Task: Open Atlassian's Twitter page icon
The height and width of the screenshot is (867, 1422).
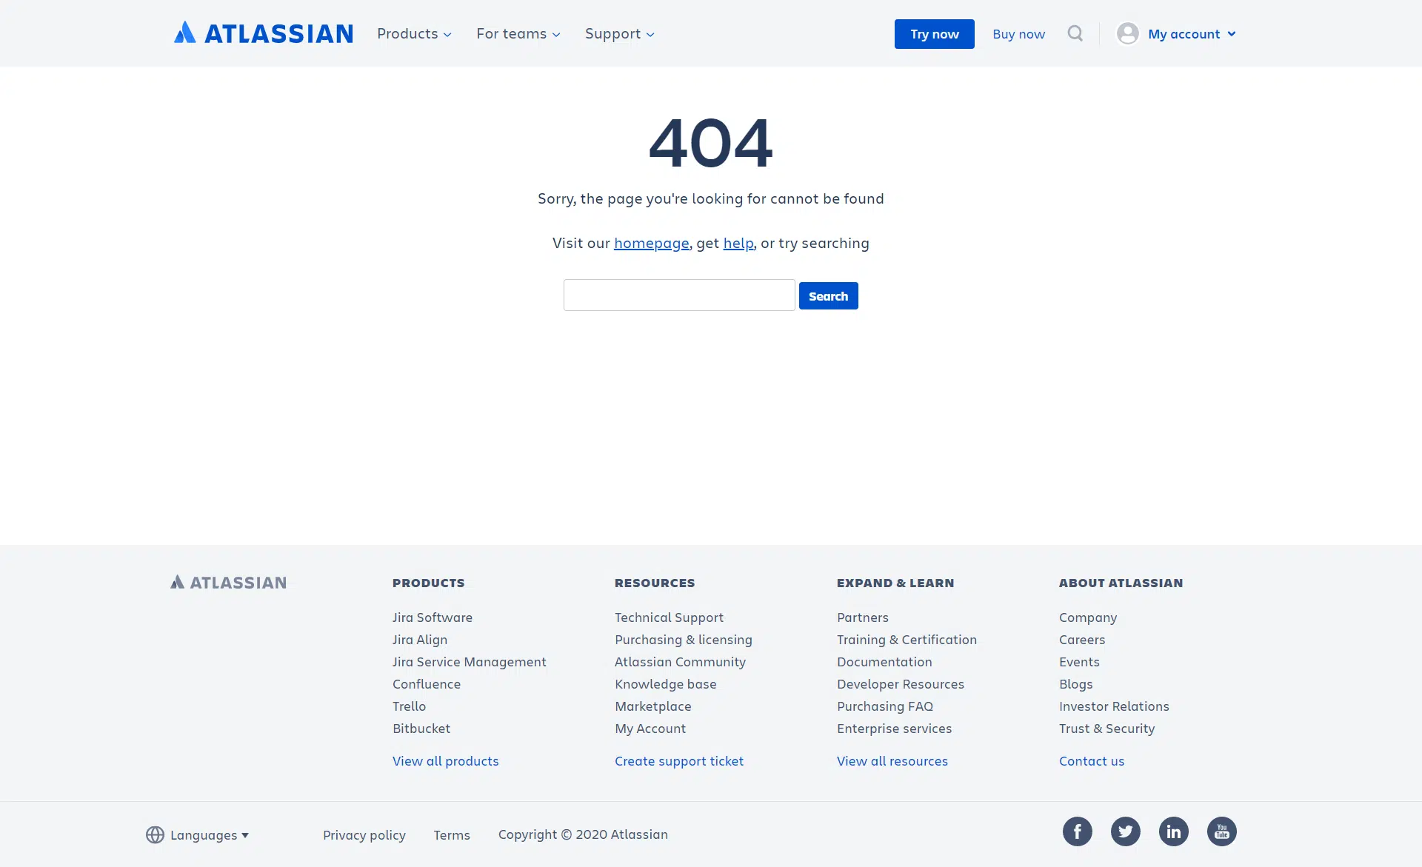Action: pyautogui.click(x=1125, y=831)
